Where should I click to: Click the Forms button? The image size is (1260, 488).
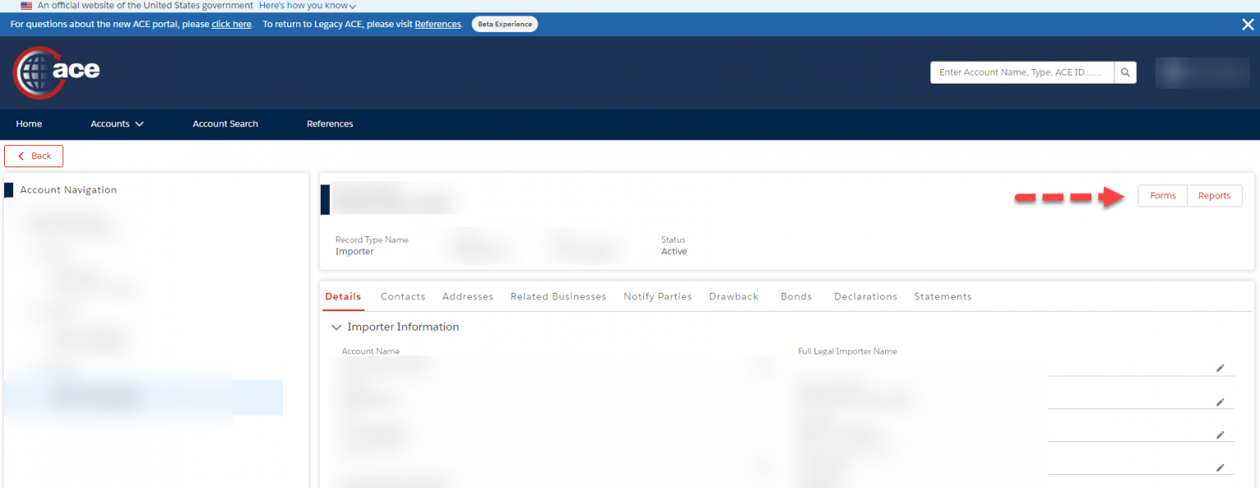[x=1162, y=196]
